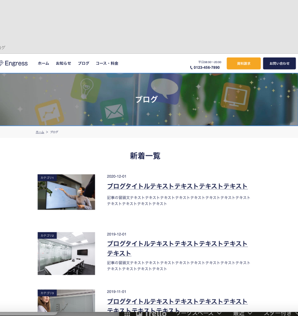Open the コース・料金 navigation item
This screenshot has height=316, width=298.
click(x=107, y=63)
